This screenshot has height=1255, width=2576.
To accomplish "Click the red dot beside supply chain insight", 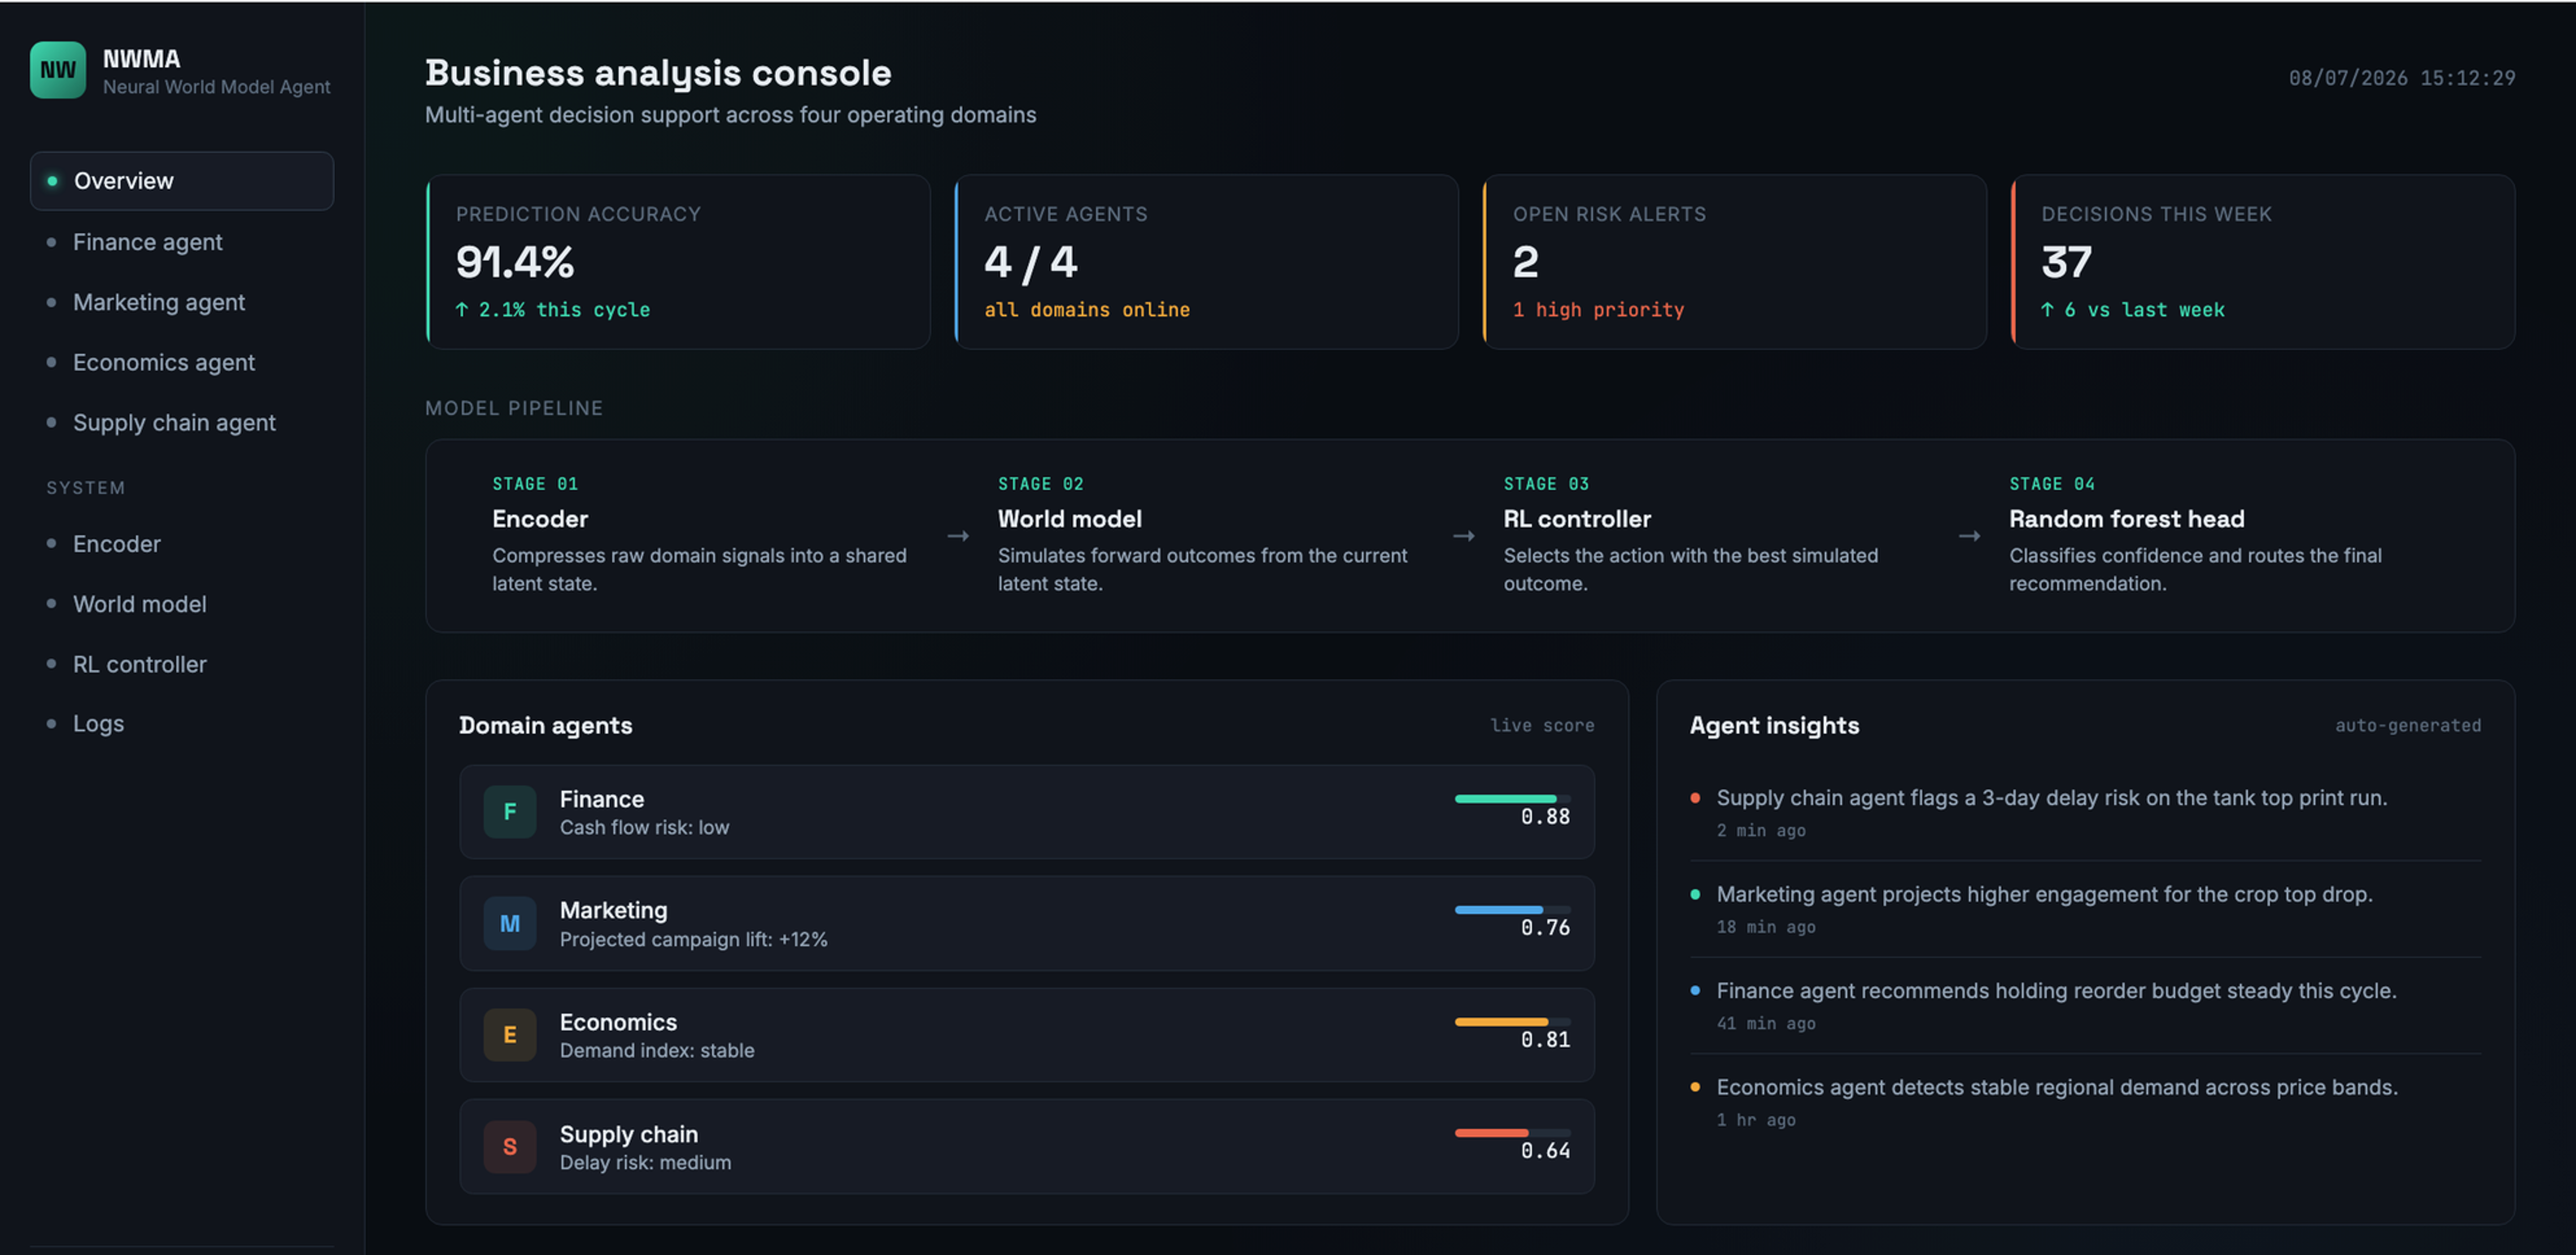I will pyautogui.click(x=1695, y=798).
